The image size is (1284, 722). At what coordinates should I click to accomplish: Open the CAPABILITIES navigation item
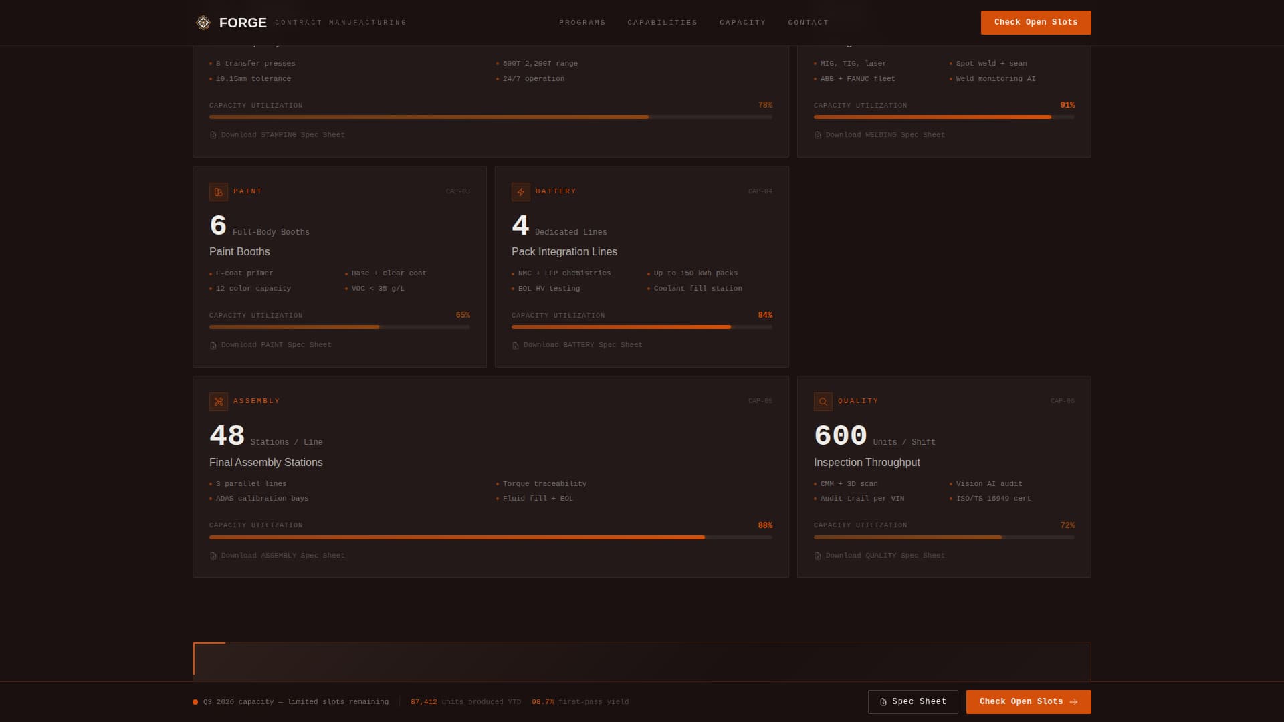coord(663,22)
